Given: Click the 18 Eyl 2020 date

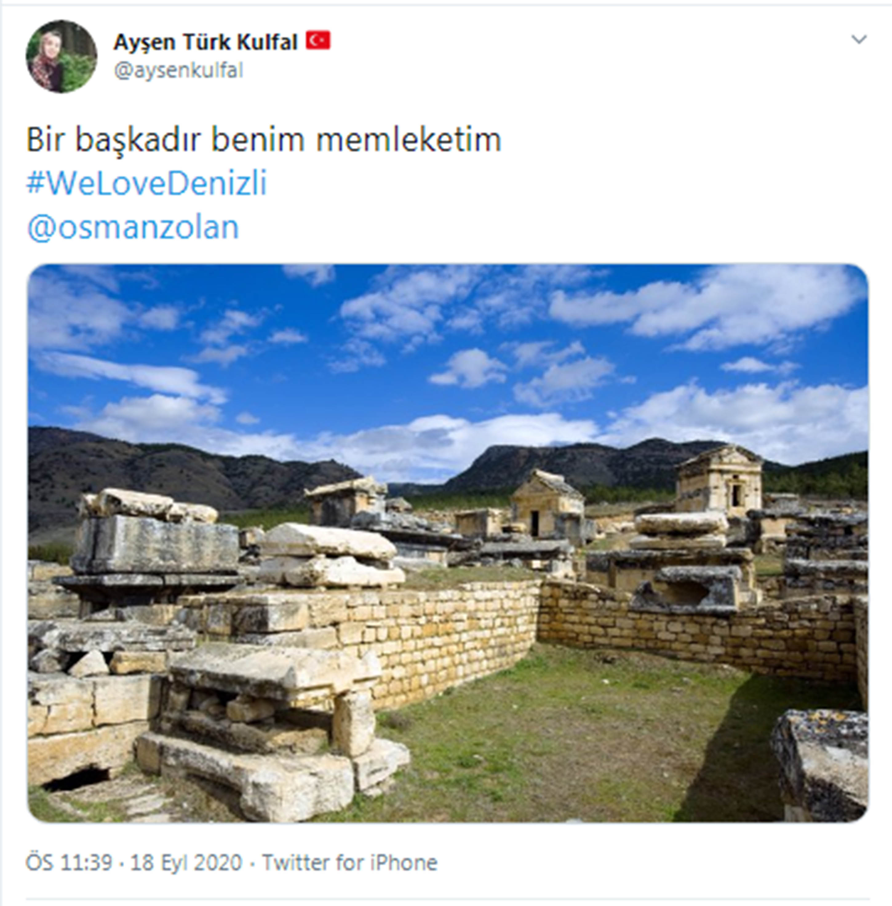Looking at the screenshot, I should [186, 862].
